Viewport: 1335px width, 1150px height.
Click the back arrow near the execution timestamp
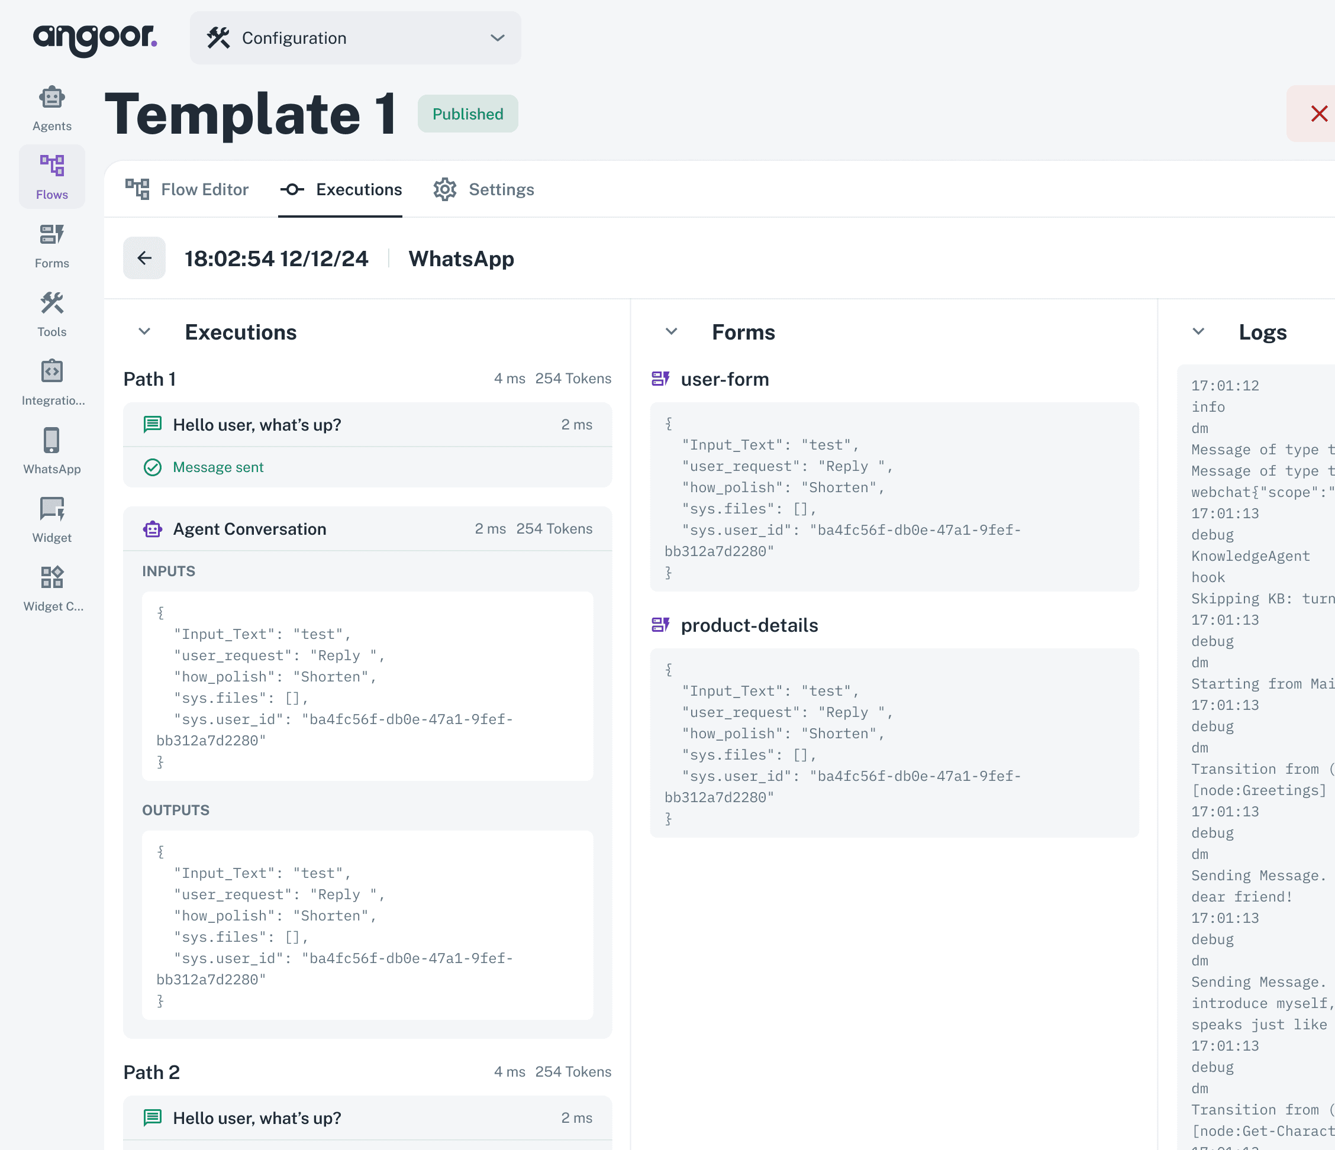(x=144, y=258)
